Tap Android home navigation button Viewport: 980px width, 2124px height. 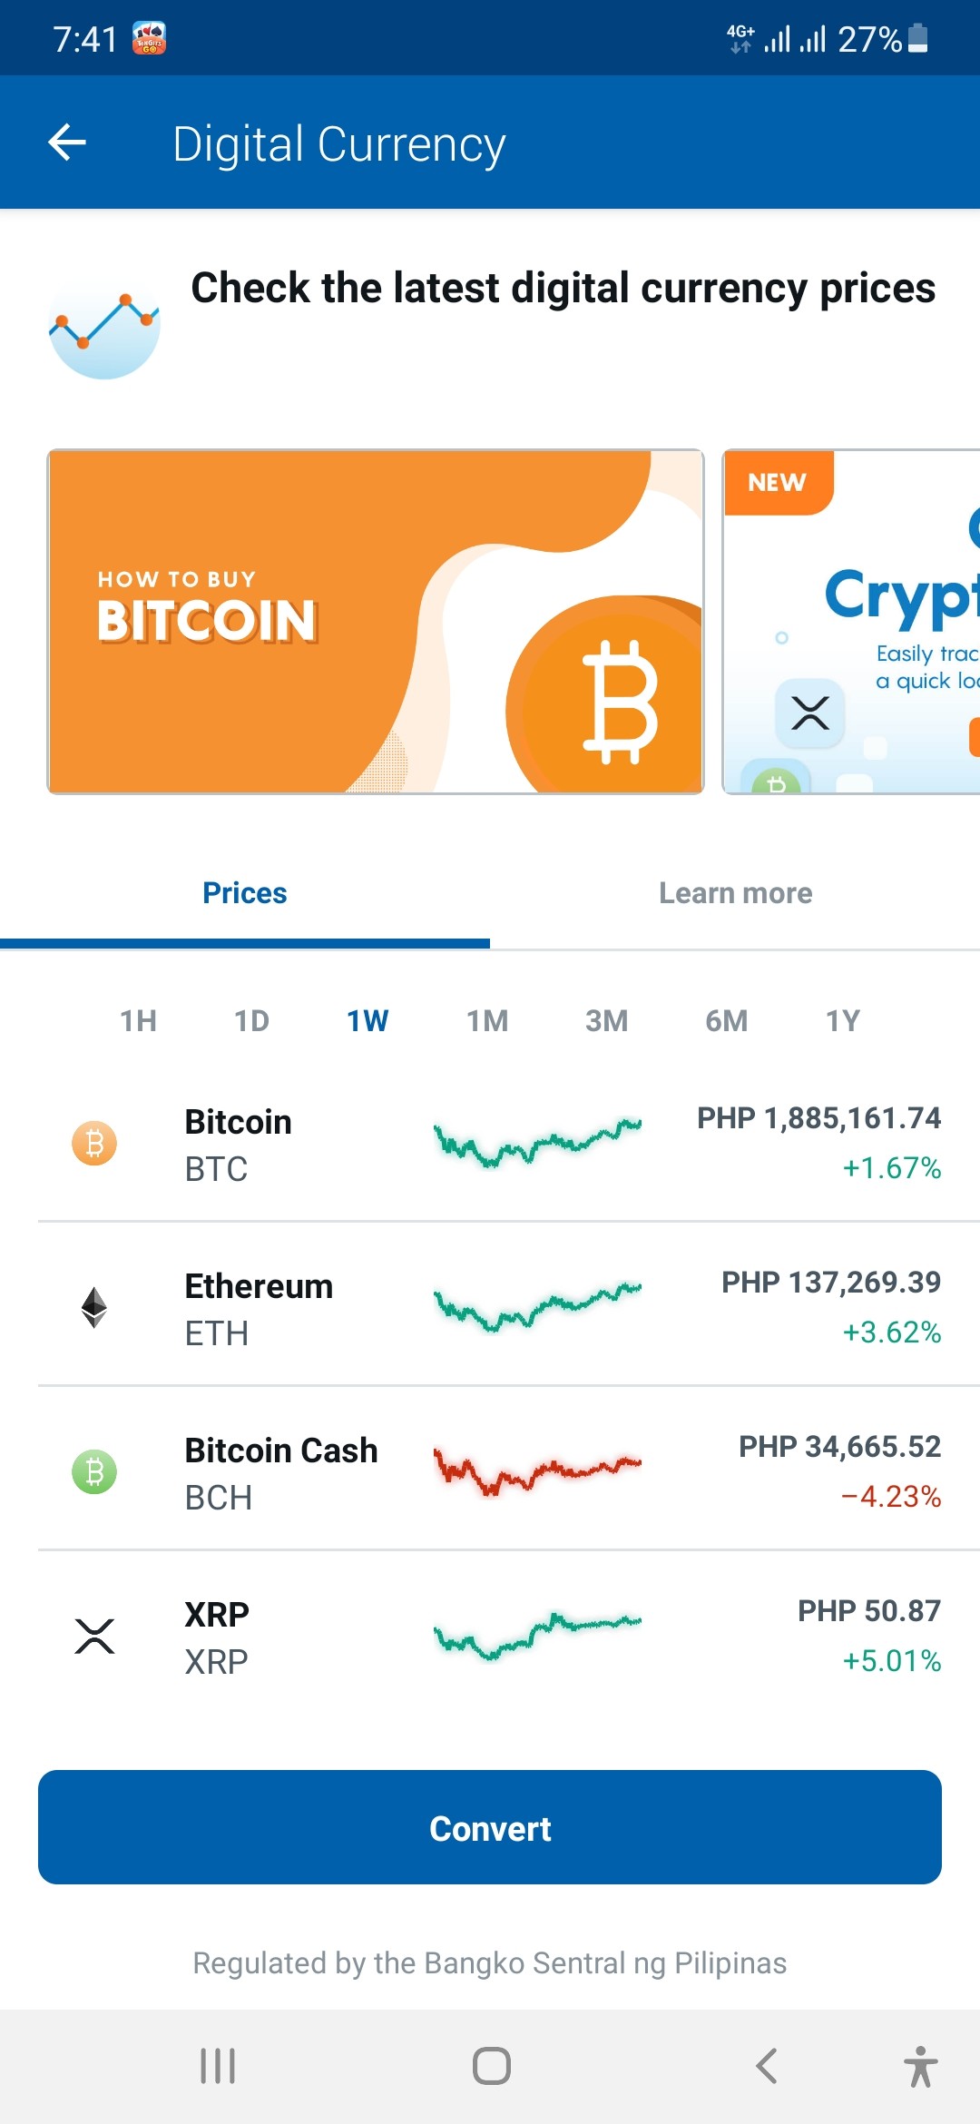coord(491,2066)
